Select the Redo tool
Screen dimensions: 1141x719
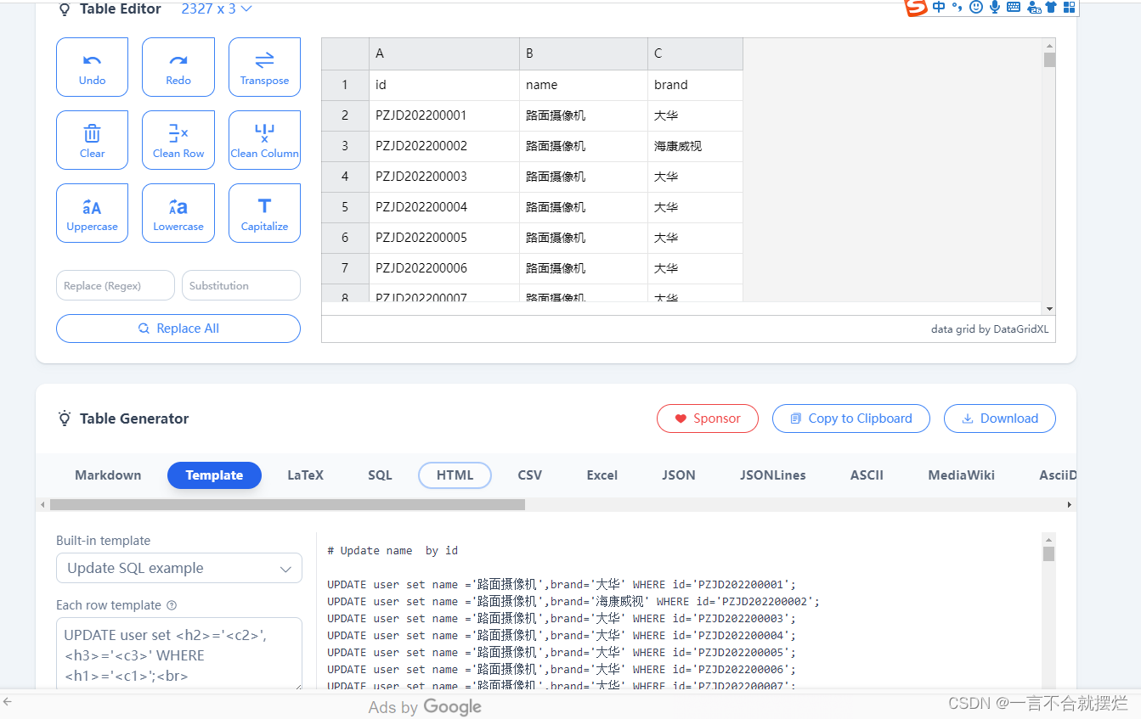[178, 66]
